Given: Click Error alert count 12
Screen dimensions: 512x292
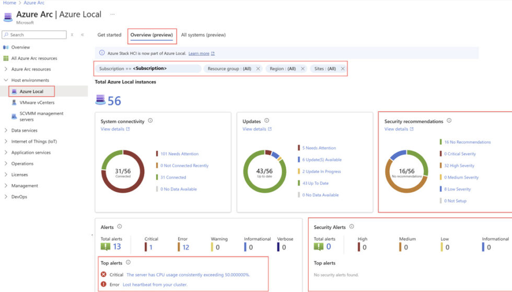Looking at the screenshot, I should (186, 247).
